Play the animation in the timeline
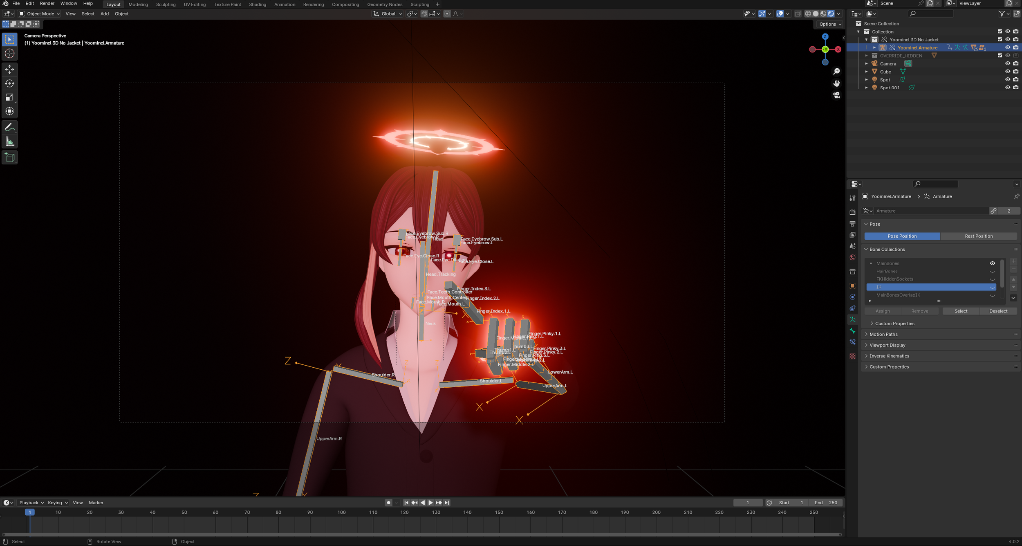 point(430,503)
